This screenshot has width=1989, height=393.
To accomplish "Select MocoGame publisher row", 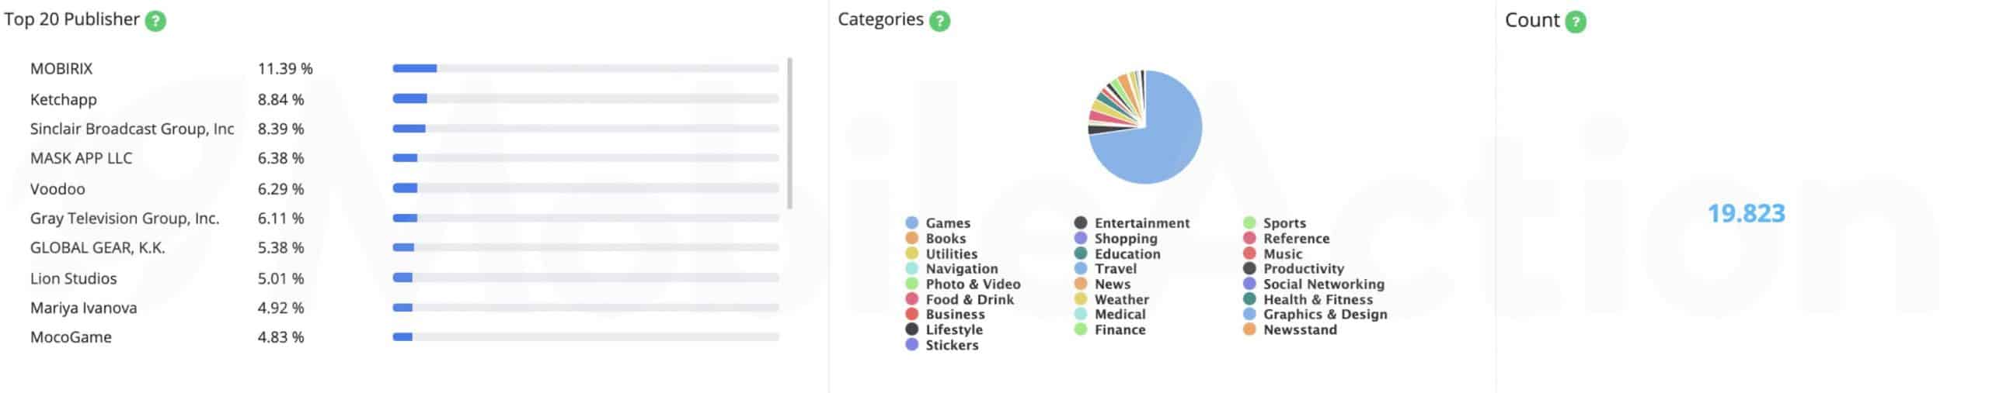I will tap(404, 337).
